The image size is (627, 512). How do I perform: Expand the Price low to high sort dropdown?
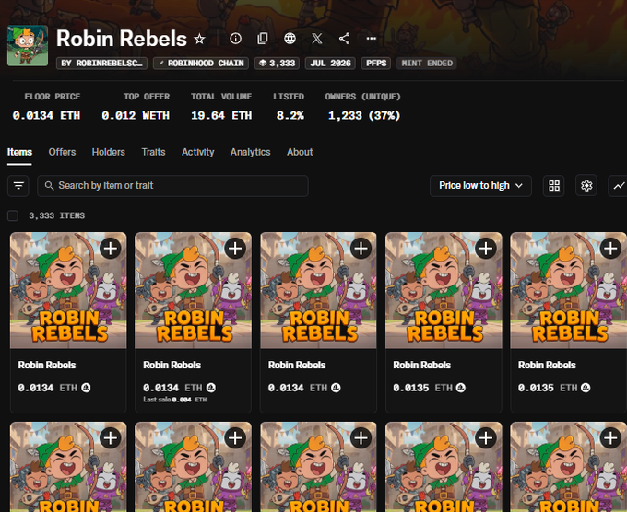(480, 186)
